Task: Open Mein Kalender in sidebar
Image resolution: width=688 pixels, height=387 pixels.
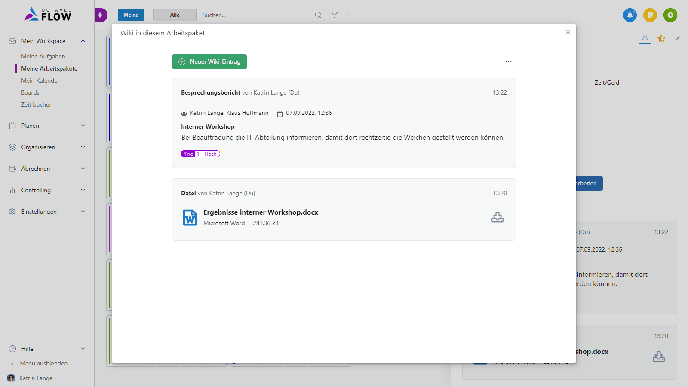Action: (x=40, y=81)
